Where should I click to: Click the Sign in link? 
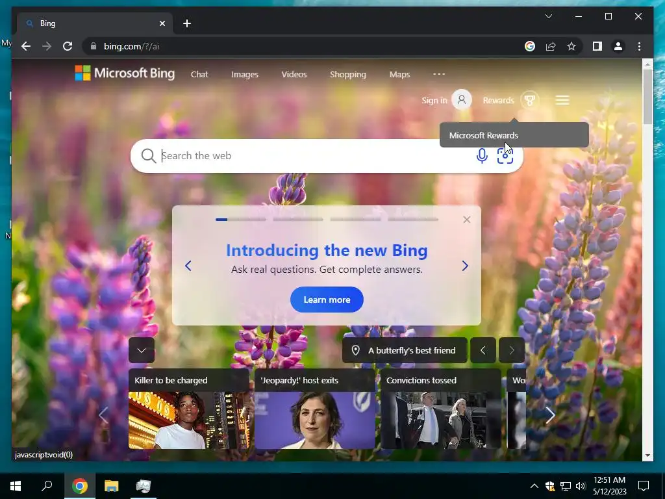(434, 101)
